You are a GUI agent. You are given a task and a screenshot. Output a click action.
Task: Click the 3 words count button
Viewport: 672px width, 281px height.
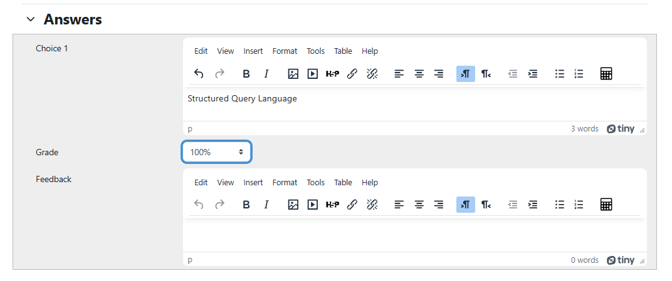click(584, 129)
